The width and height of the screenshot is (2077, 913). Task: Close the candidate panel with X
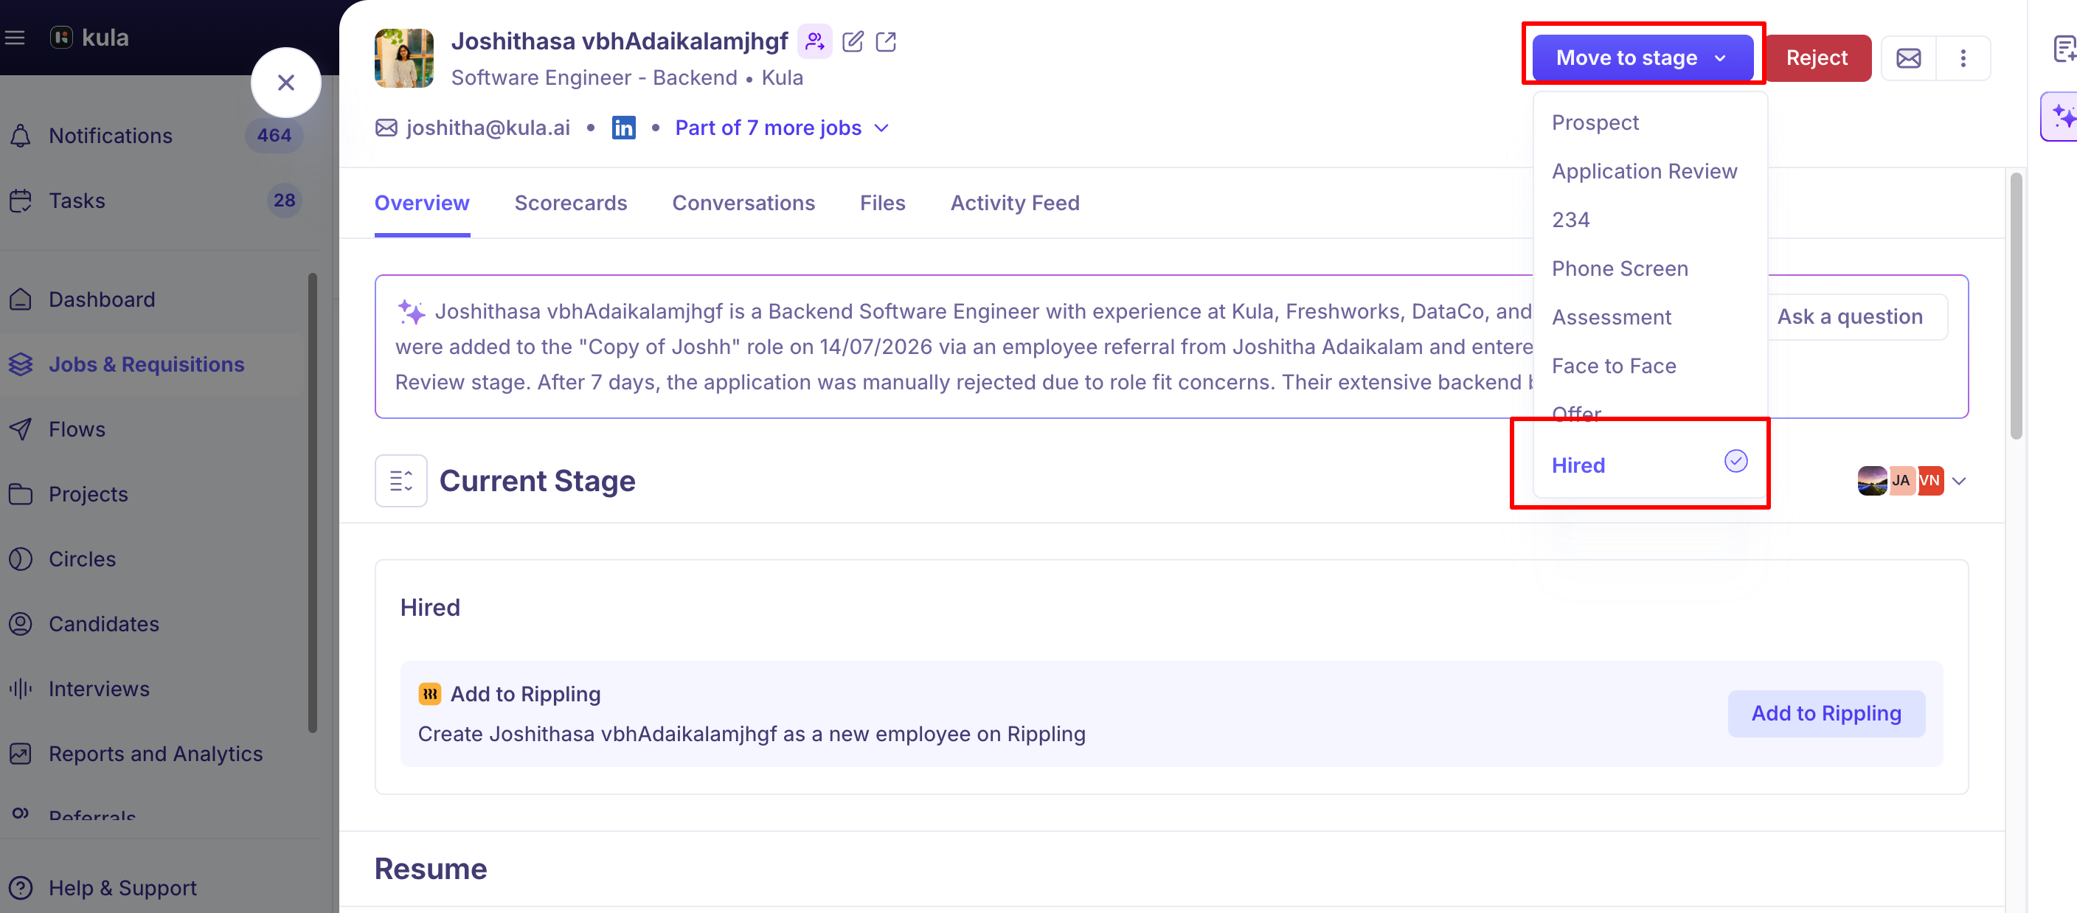tap(285, 83)
